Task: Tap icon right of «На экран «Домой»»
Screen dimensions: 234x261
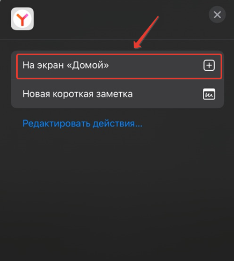Action: click(x=209, y=65)
